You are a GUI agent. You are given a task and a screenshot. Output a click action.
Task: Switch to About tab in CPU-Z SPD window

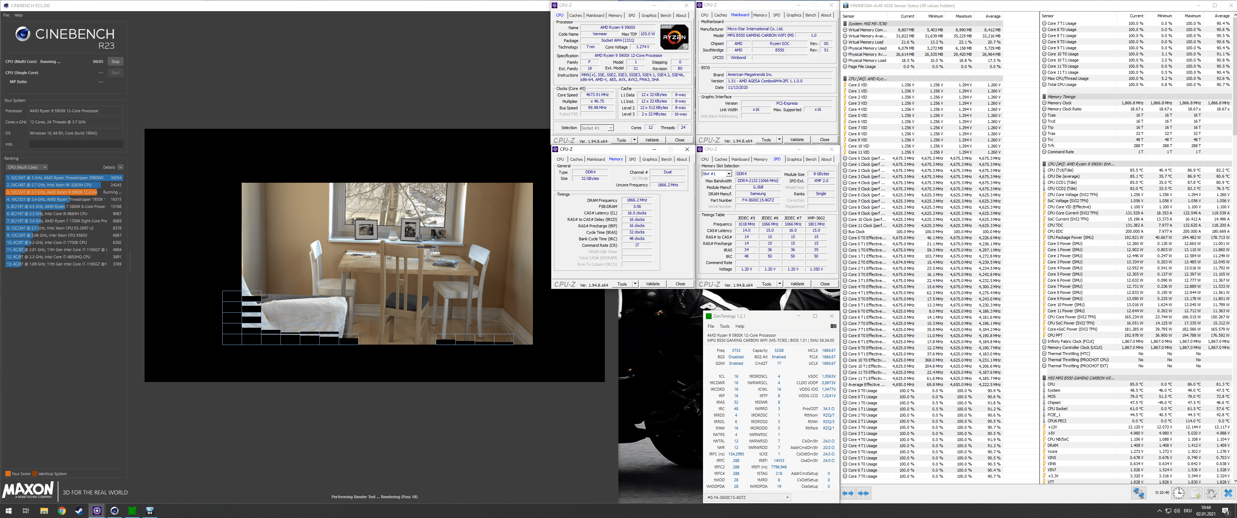pyautogui.click(x=826, y=159)
